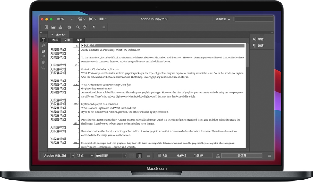Viewport: 313px width, 182px height.
Task: Click the H:6949 value in the status bar
Action: [x=181, y=156]
